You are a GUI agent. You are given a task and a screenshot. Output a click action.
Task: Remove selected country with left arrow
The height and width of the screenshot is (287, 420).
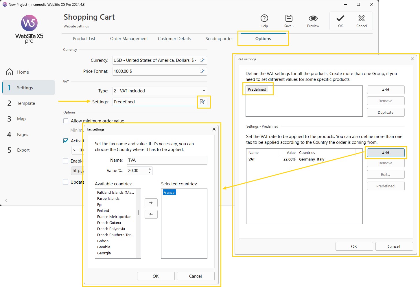151,214
